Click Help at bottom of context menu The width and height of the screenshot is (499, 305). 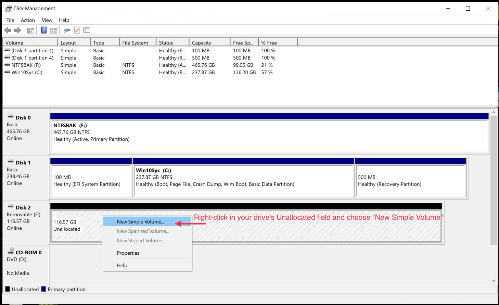(x=122, y=265)
